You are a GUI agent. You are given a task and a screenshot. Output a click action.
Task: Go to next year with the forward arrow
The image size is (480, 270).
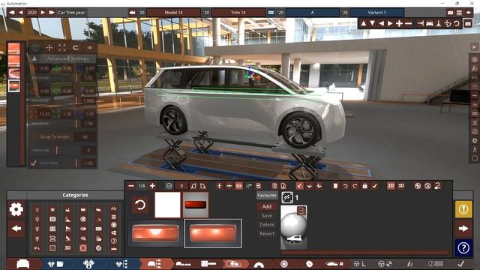[43, 13]
